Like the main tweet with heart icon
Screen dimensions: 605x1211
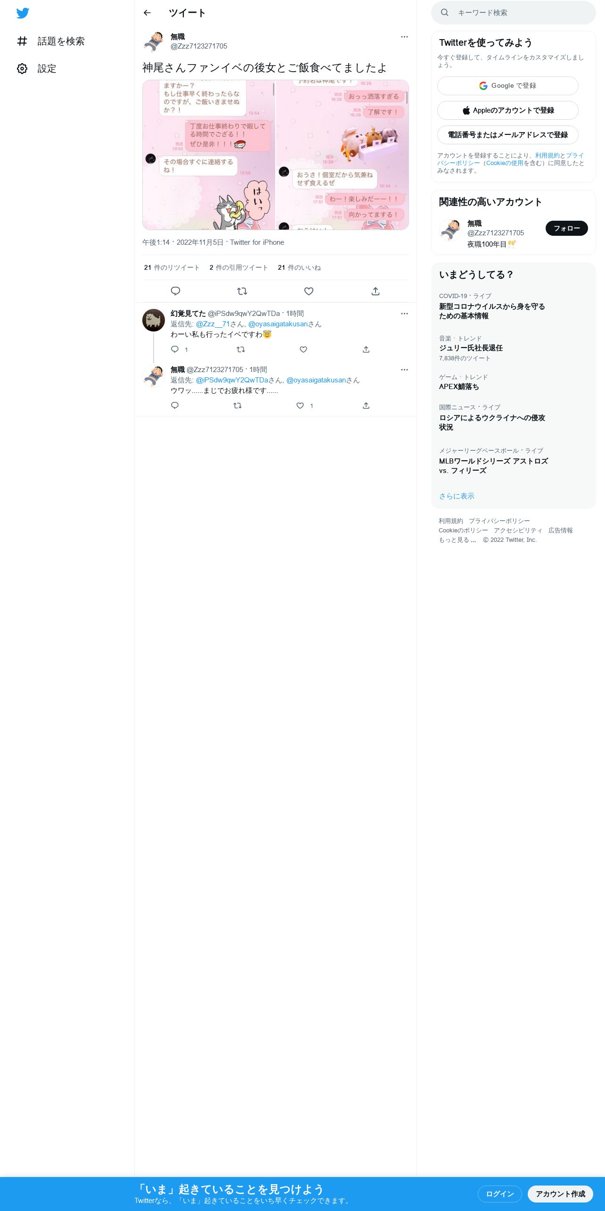309,291
